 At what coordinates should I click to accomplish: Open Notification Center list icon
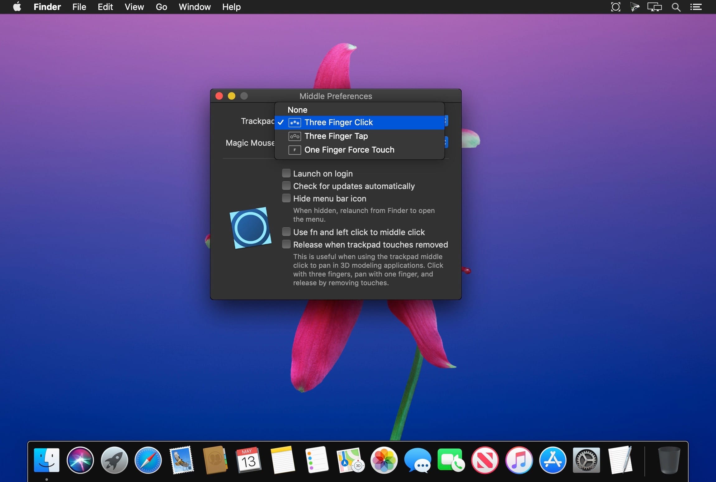tap(696, 7)
